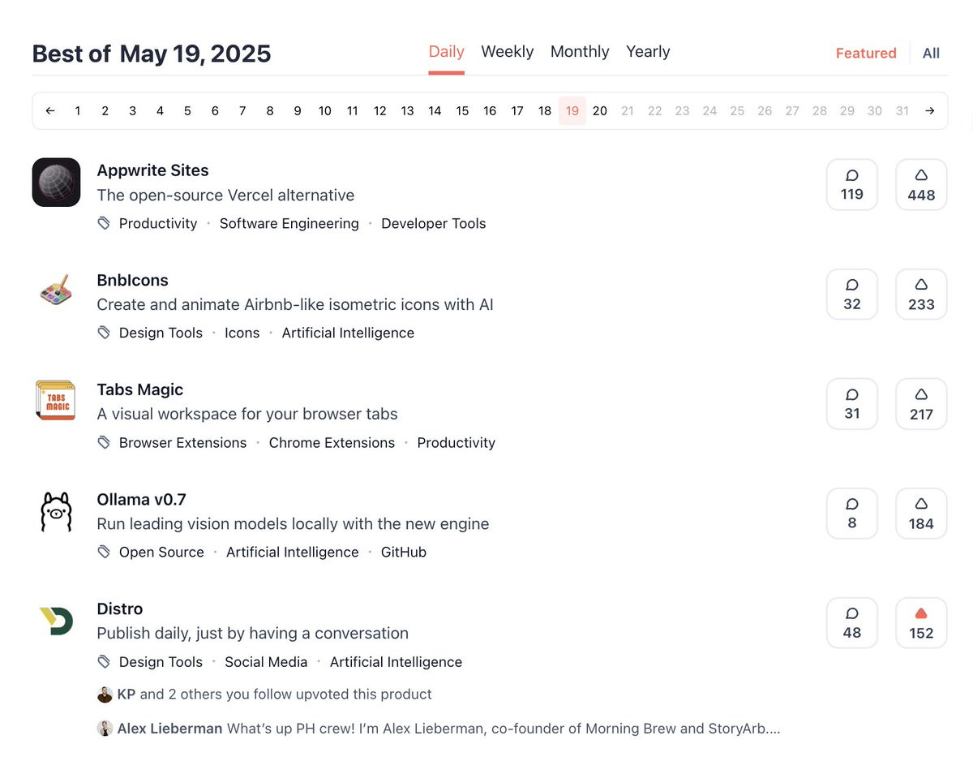The image size is (973, 770).
Task: Upvote Appwrite Sites with 448 votes
Action: click(921, 185)
